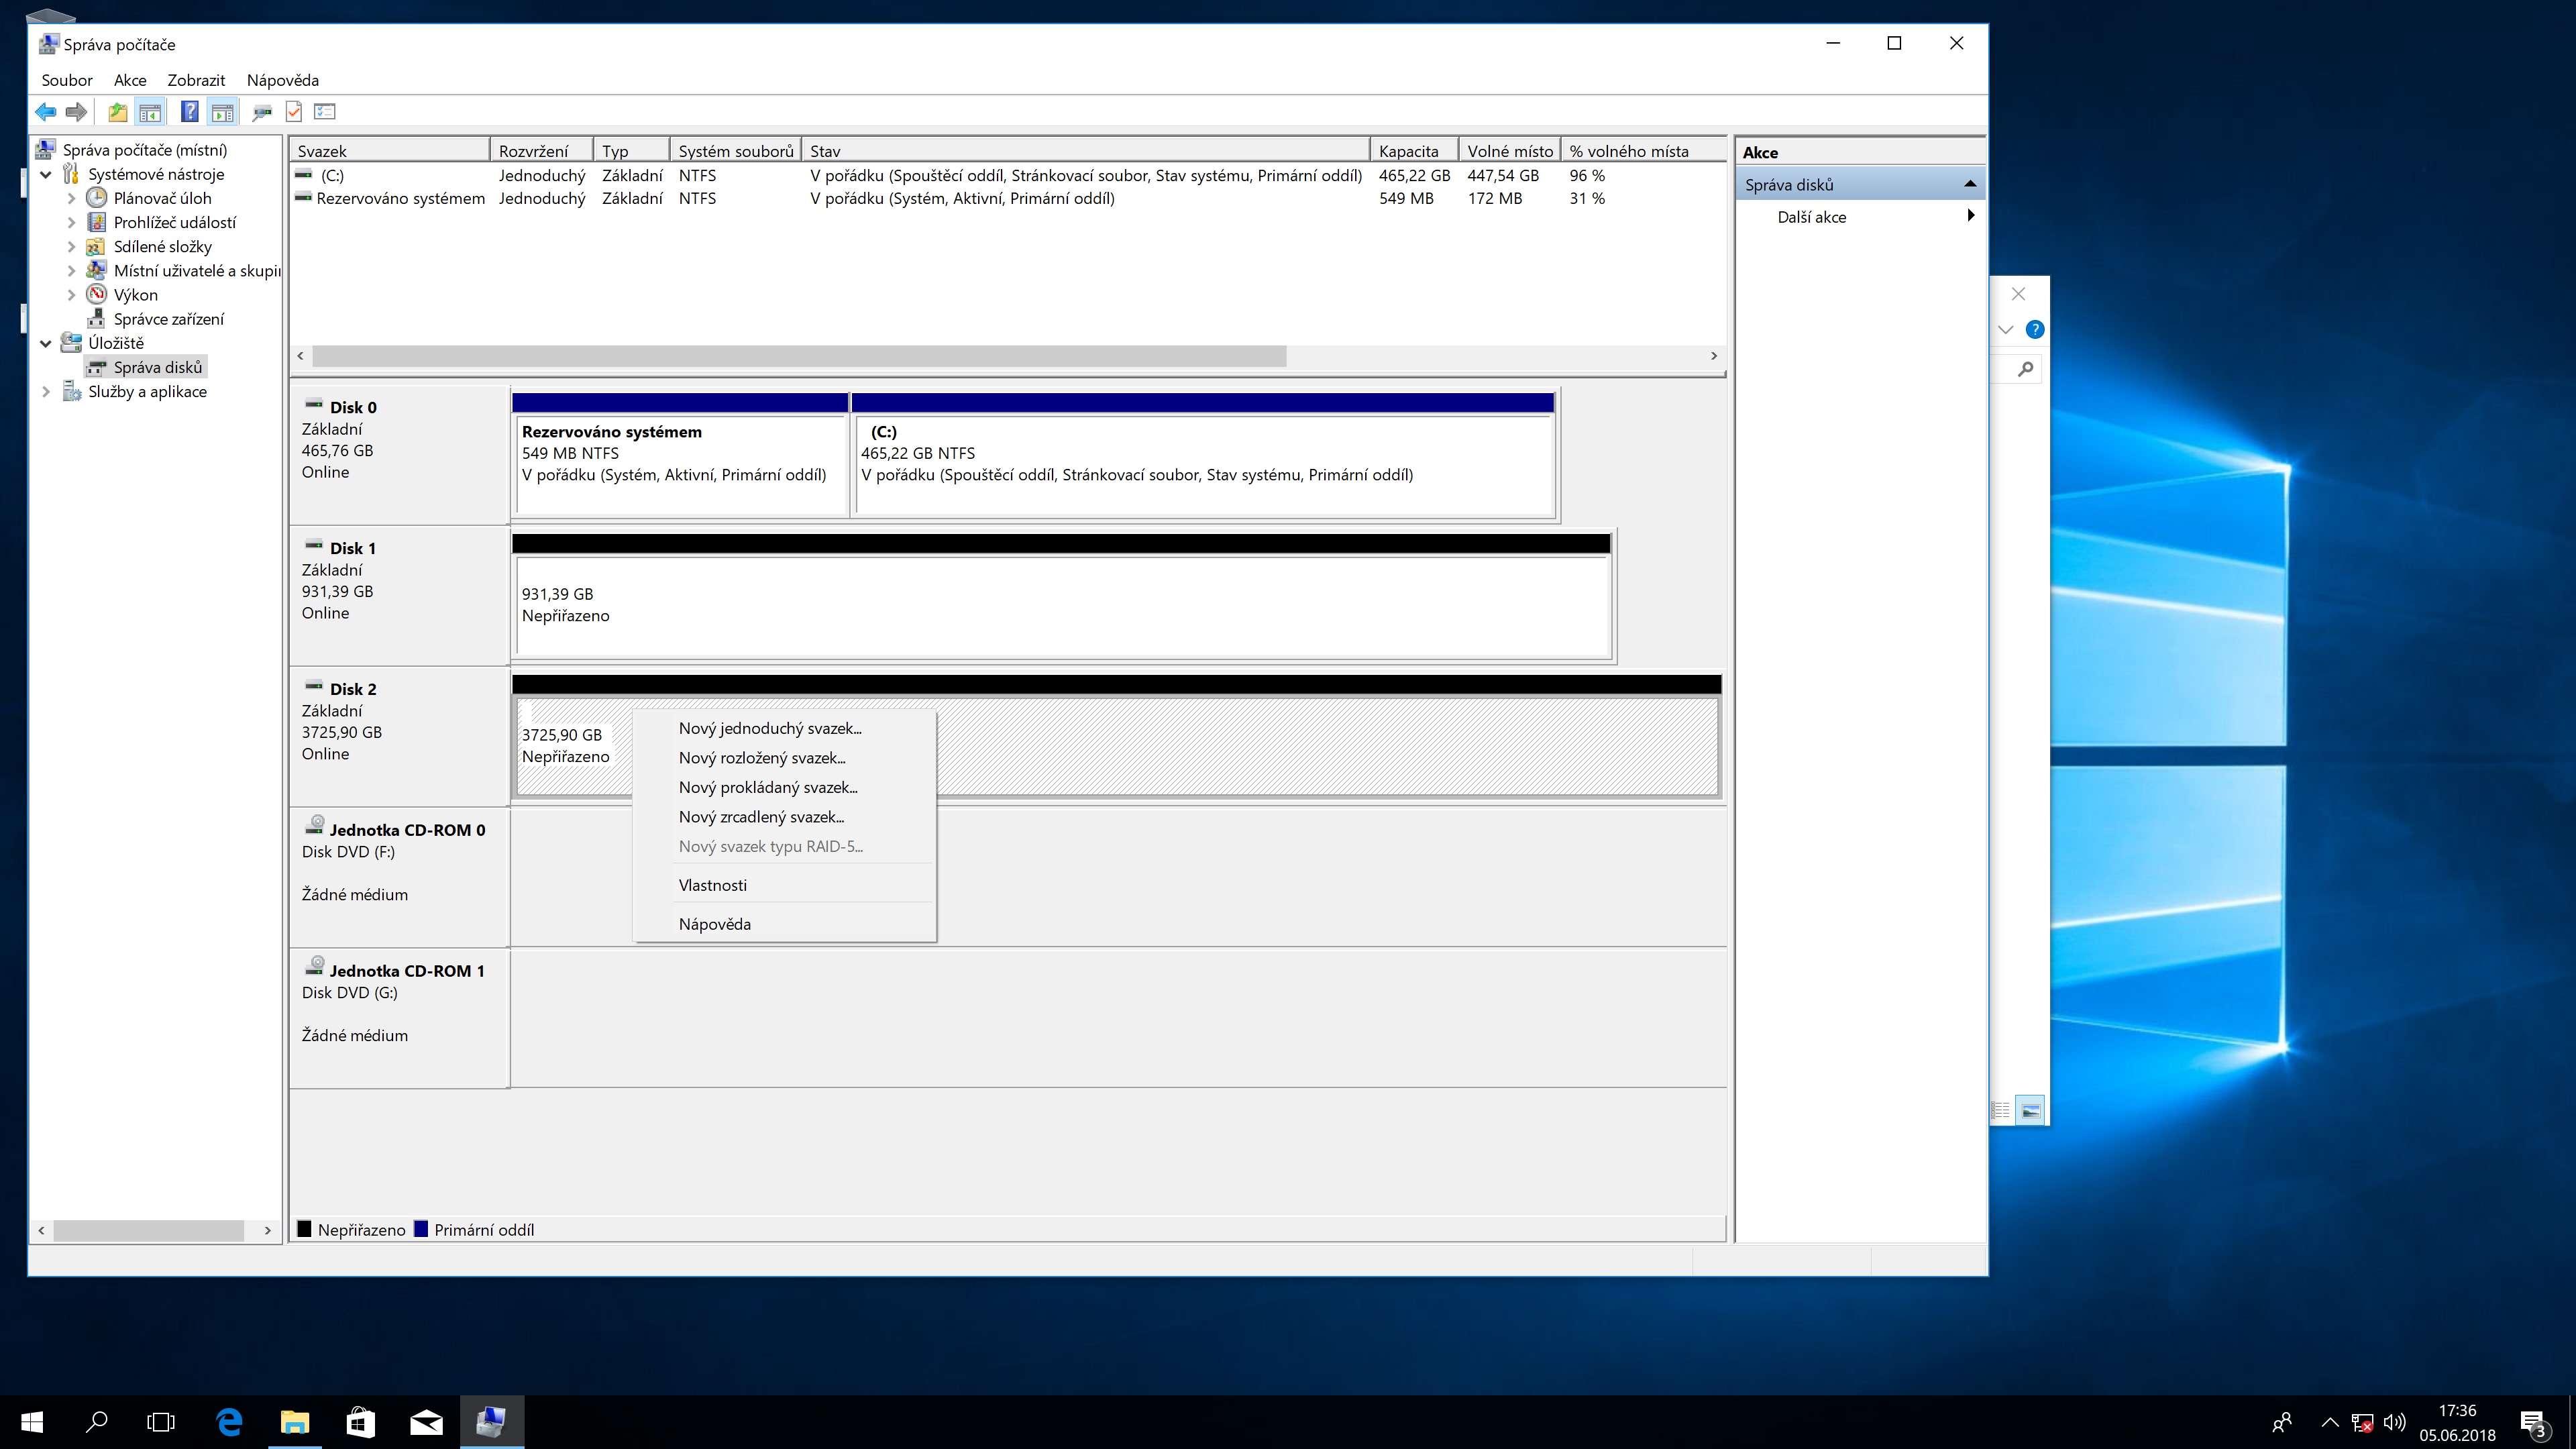Viewport: 2576px width, 1449px height.
Task: Expand the Služby a aplikace node
Action: click(x=46, y=392)
